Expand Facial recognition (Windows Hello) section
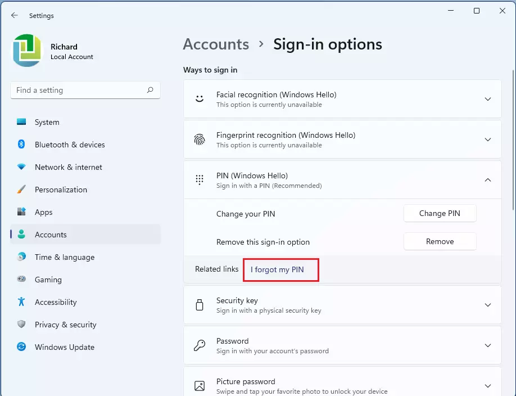 [x=487, y=99]
